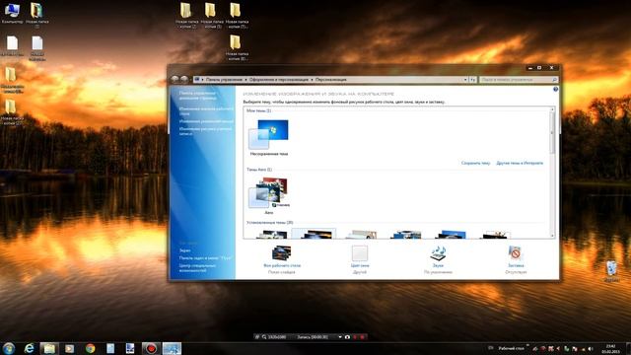Image resolution: width=631 pixels, height=355 pixels.
Task: Open Desktop Background (Фон рабочего стола) settings icon
Action: [x=282, y=253]
